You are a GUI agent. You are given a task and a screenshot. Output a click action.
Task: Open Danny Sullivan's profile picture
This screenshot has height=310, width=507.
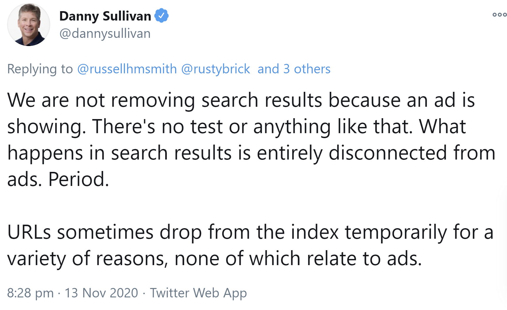[x=29, y=24]
